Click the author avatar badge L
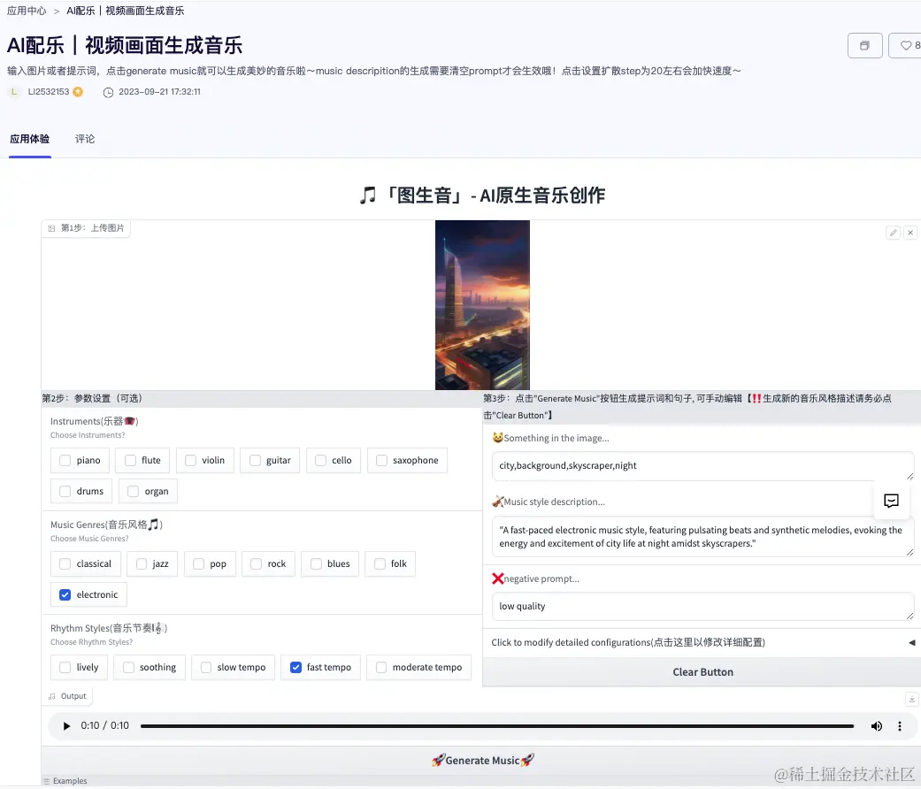Viewport: 921px width, 789px height. (14, 92)
